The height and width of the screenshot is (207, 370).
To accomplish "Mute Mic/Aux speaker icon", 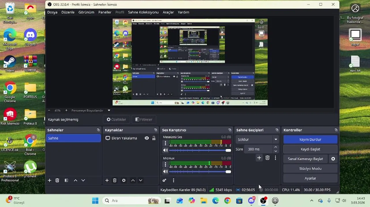I will click(x=165, y=171).
